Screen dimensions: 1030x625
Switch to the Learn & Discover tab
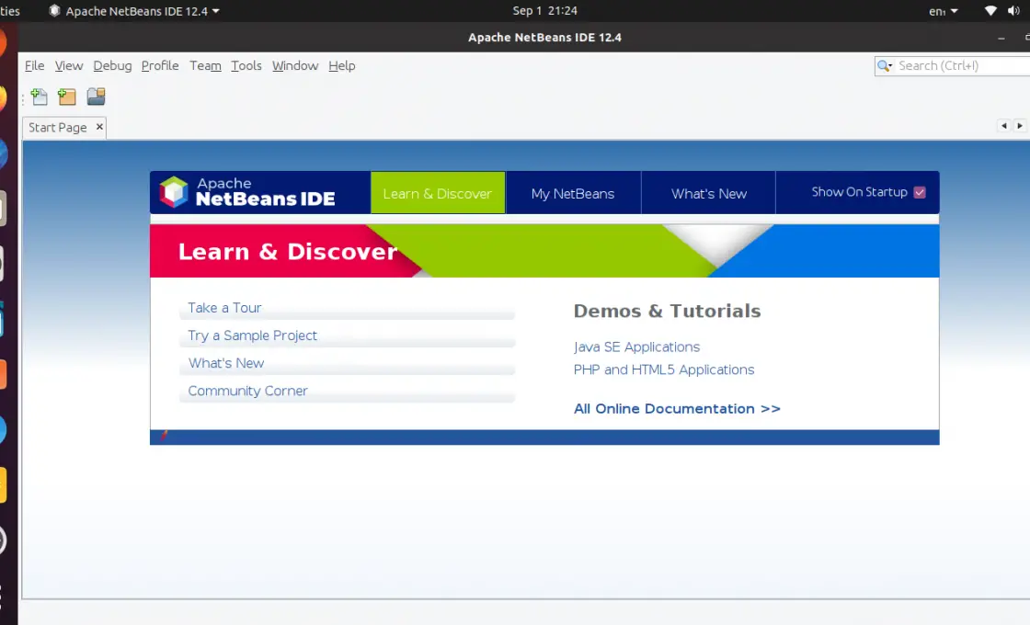tap(438, 193)
